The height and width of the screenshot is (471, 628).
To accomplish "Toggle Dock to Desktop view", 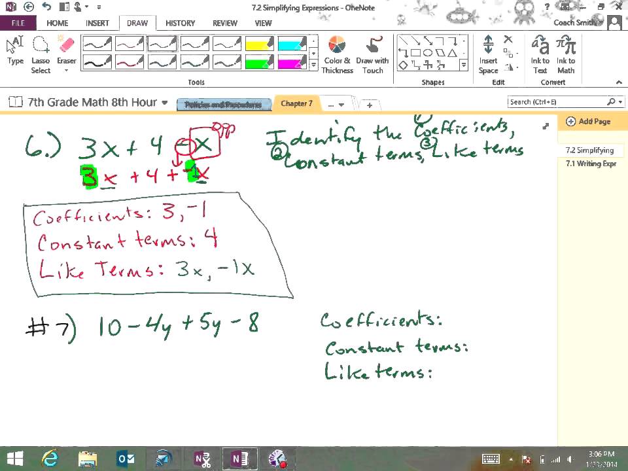I will 64,7.
